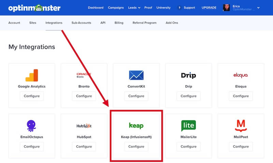Visit University from the top nav
Viewport: 273px width, 163px height.
[163, 8]
